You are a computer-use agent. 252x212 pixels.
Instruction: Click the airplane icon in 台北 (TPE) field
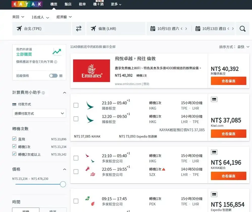click(19, 29)
